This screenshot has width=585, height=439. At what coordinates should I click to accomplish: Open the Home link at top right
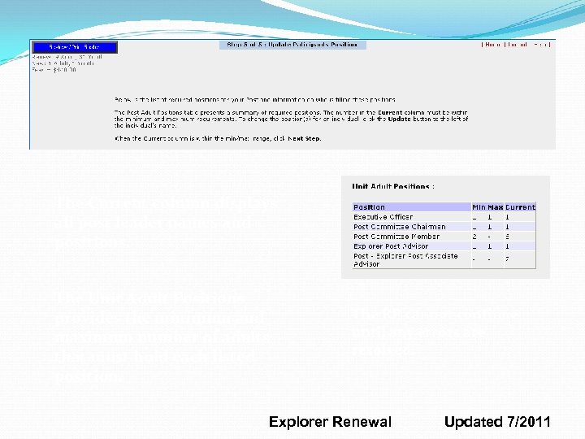(493, 45)
